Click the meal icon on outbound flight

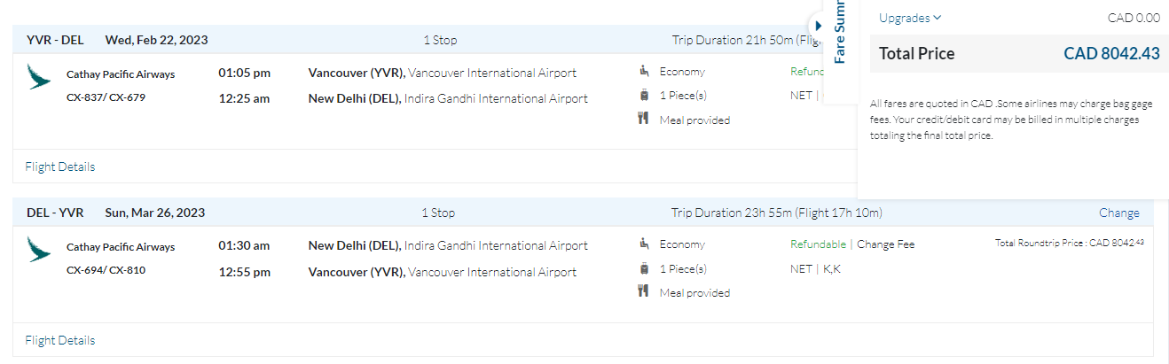pyautogui.click(x=644, y=119)
